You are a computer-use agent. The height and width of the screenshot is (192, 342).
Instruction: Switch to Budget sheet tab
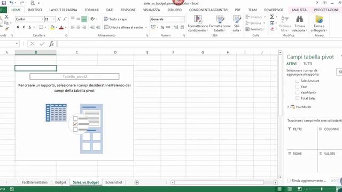60,182
